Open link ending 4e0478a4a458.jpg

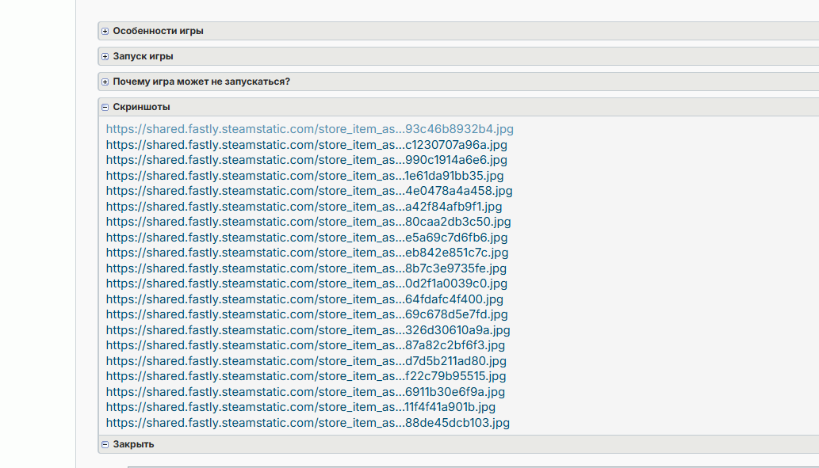[309, 191]
